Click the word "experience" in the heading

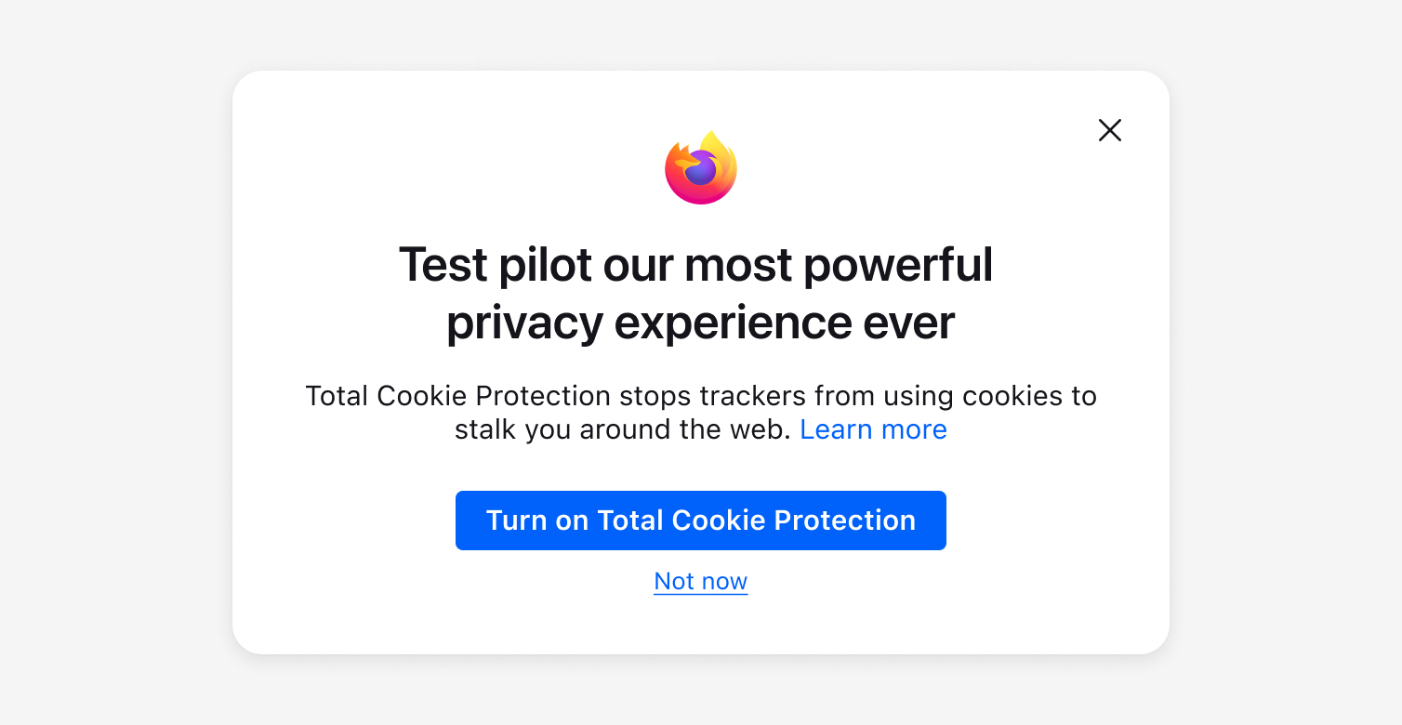pyautogui.click(x=733, y=324)
